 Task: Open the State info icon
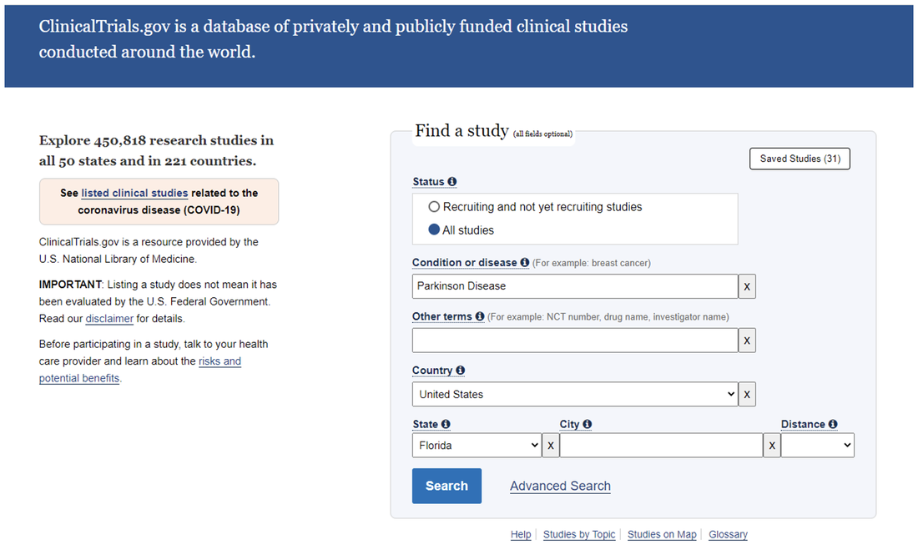coord(446,424)
